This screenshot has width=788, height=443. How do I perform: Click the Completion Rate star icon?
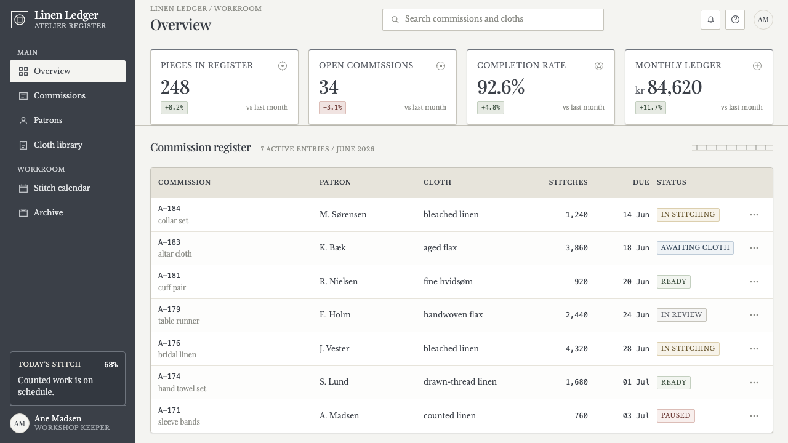(599, 66)
